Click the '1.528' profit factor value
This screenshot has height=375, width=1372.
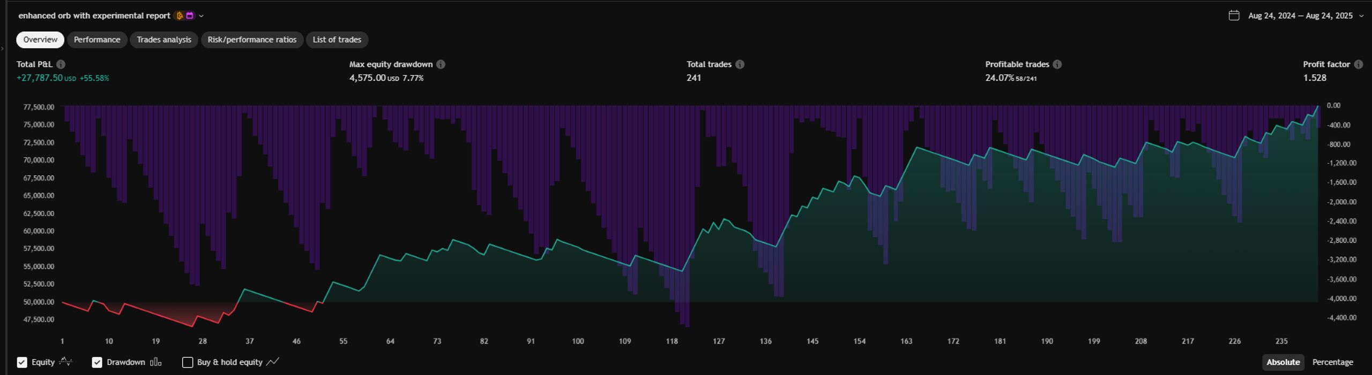tap(1315, 78)
